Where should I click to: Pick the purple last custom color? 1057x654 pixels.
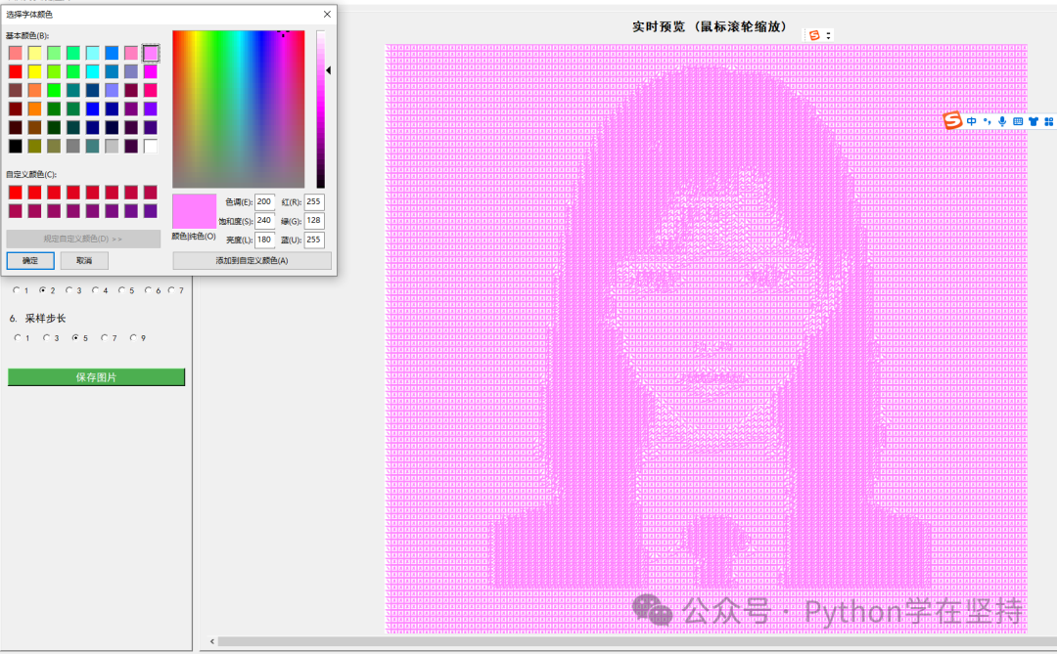[151, 211]
